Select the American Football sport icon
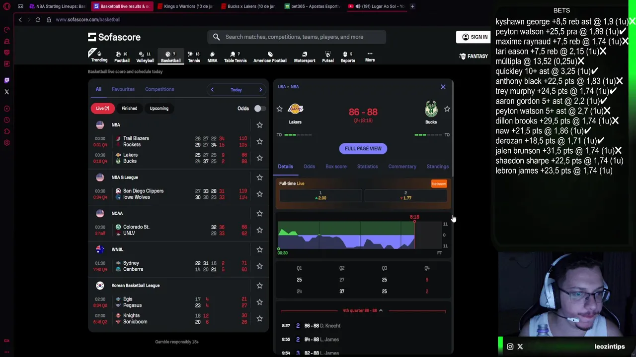Viewport: 636px width, 357px height. [270, 57]
